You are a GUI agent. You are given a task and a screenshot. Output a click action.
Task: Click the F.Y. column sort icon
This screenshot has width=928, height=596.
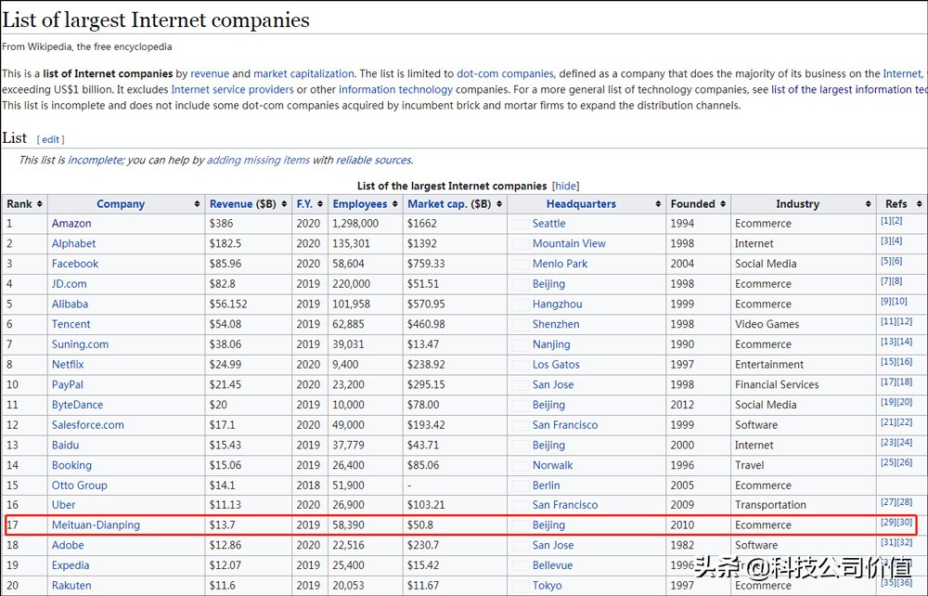point(321,204)
